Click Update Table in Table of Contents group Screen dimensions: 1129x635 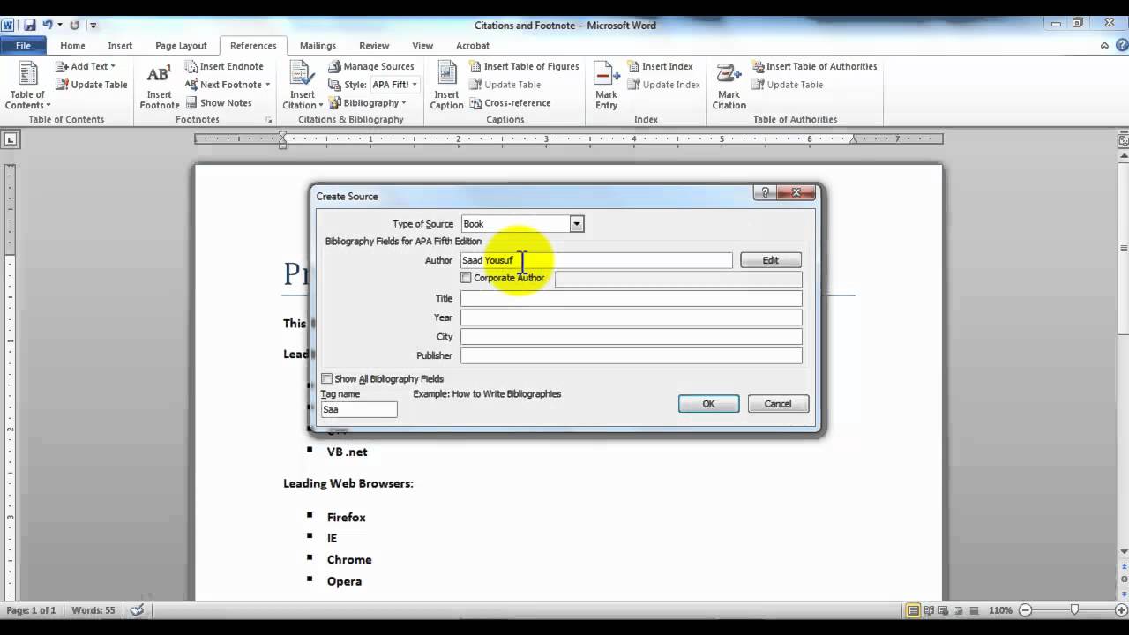[92, 85]
